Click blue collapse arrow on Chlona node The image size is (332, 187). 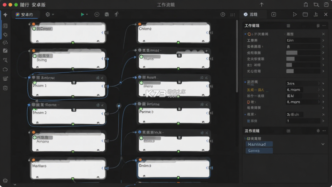click(x=207, y=32)
